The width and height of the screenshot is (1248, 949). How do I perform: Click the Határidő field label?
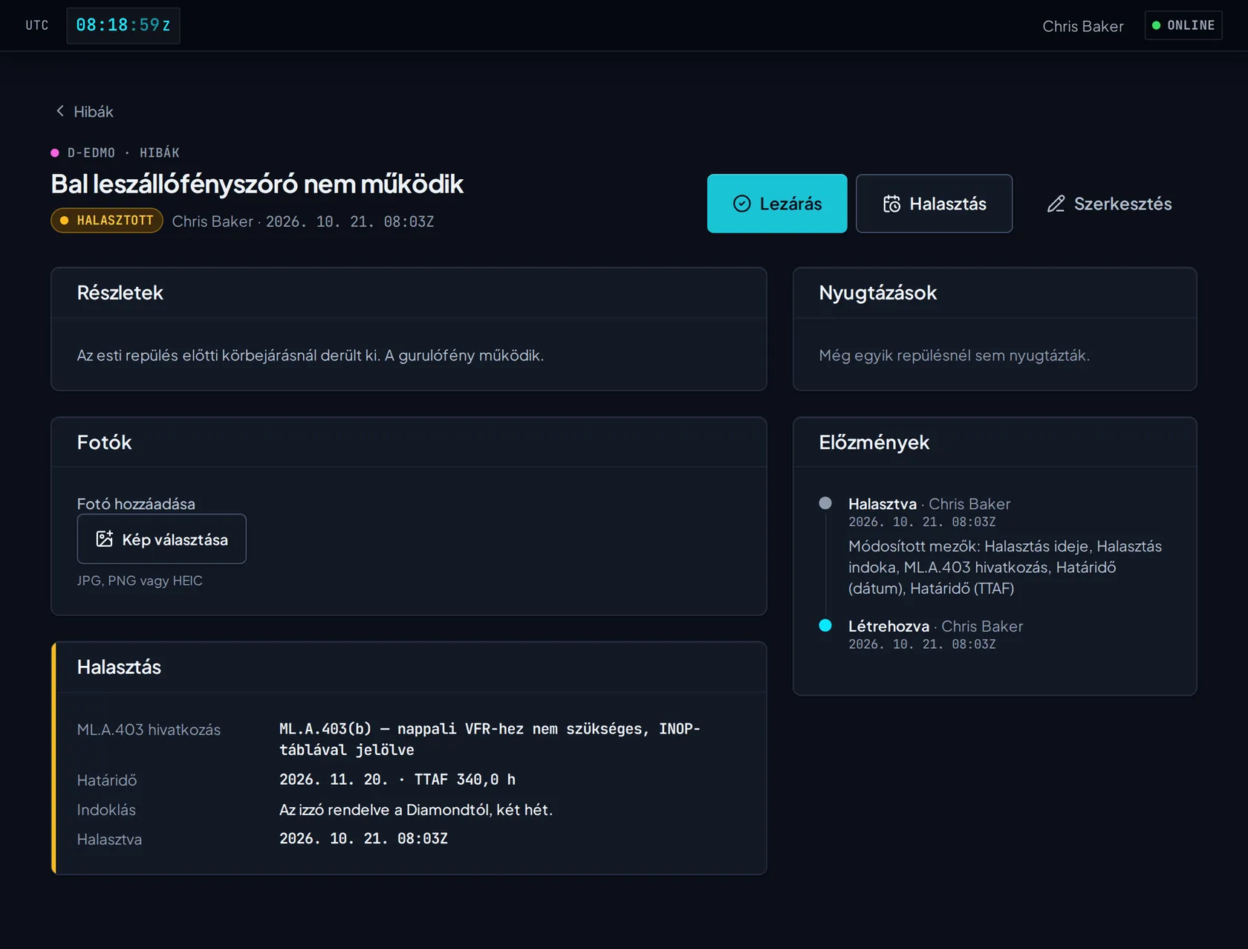click(107, 780)
